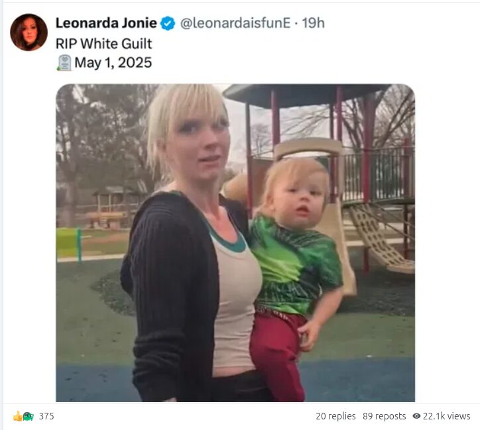This screenshot has width=480, height=430.
Task: Select the "RIP White Guilt" post text
Action: click(103, 44)
